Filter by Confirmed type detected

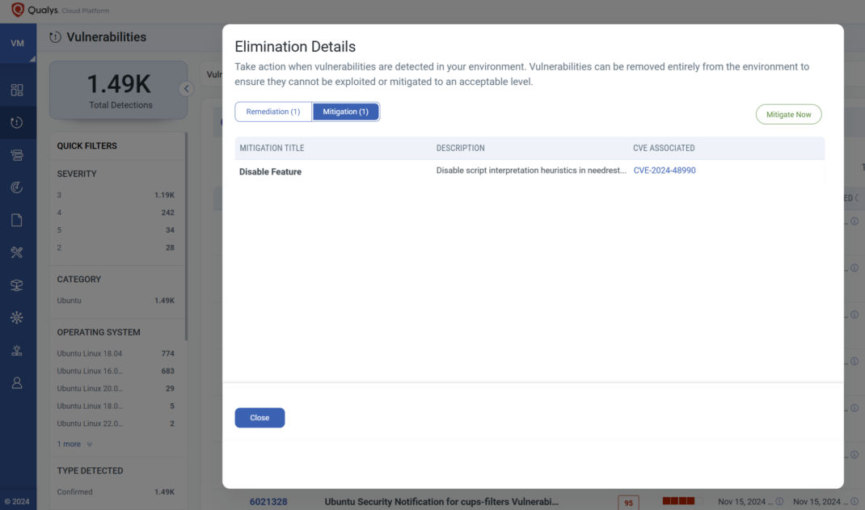[116, 491]
